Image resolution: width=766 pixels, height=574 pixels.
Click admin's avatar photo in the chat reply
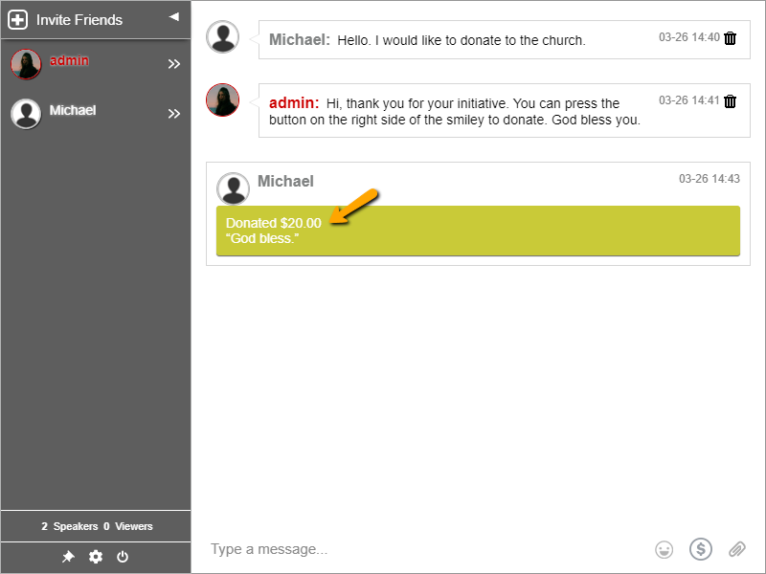click(223, 99)
